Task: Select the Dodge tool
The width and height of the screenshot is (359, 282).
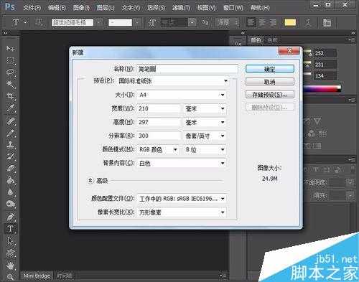Action: pyautogui.click(x=10, y=204)
